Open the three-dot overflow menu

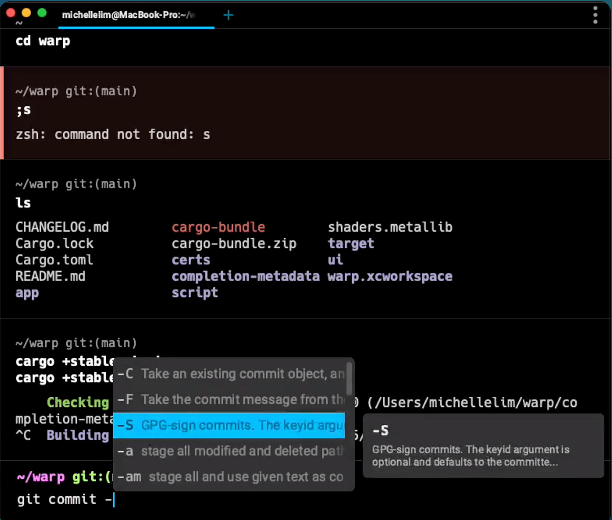(x=595, y=15)
